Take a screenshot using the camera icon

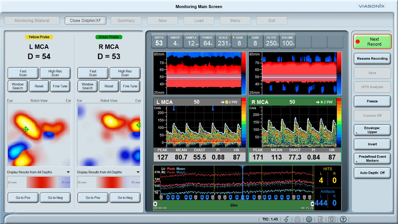click(331, 219)
